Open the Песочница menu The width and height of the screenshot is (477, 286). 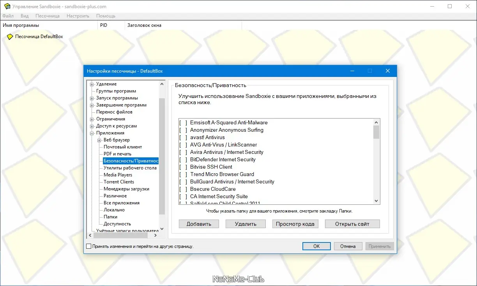pyautogui.click(x=48, y=16)
